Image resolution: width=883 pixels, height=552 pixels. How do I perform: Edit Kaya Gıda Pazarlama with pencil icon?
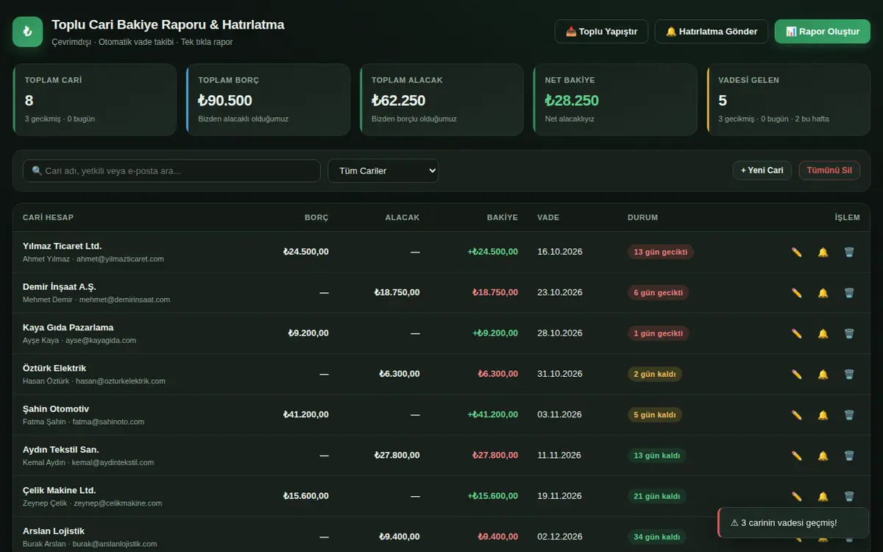tap(796, 333)
